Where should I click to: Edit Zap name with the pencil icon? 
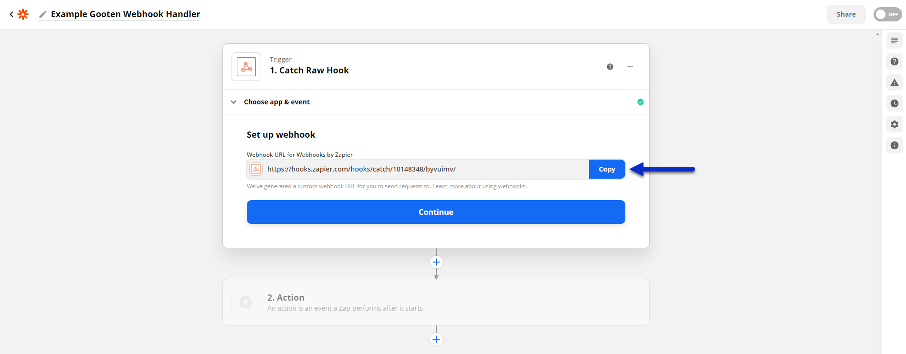(43, 14)
